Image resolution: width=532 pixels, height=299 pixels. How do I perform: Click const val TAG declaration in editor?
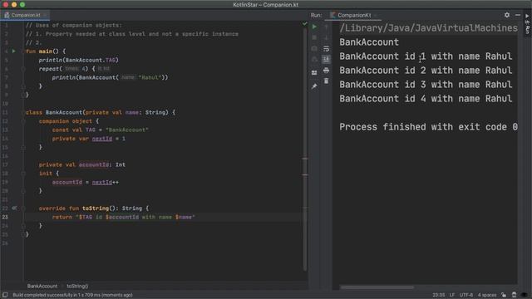(x=100, y=130)
